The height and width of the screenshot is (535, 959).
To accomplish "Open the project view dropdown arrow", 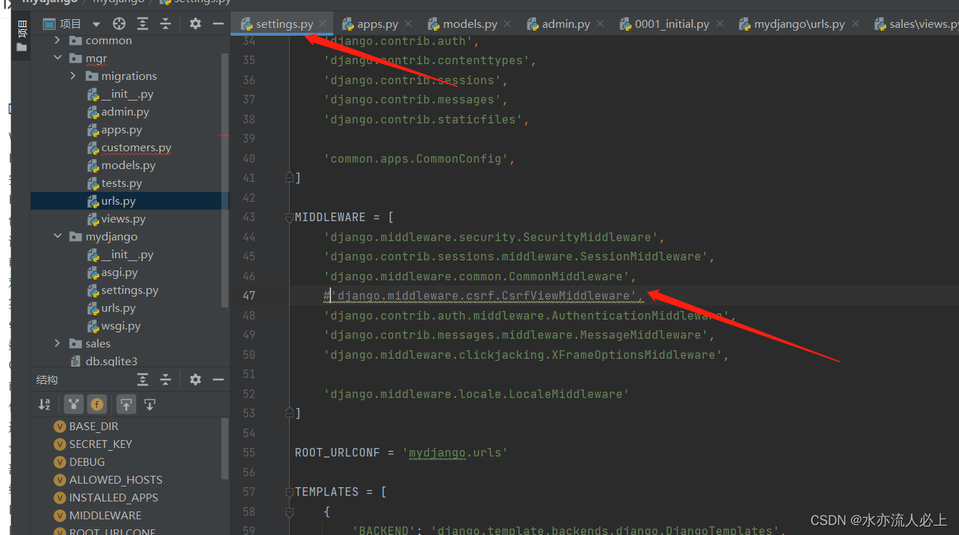I will point(96,24).
